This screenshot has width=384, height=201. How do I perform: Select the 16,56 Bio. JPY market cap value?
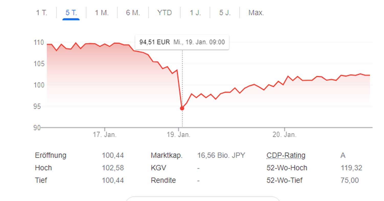(x=221, y=155)
